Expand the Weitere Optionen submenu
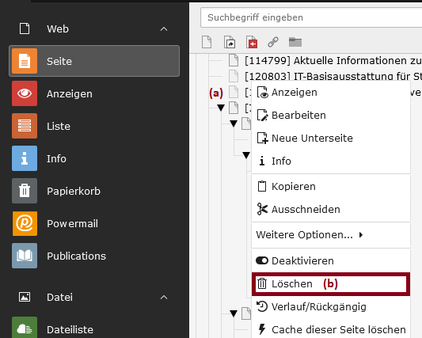Screen dimensions: 422x338 pyautogui.click(x=331, y=235)
